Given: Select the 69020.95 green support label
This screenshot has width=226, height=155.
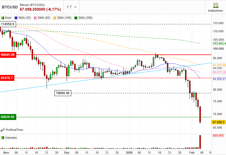Looking at the screenshot, I should (8, 117).
